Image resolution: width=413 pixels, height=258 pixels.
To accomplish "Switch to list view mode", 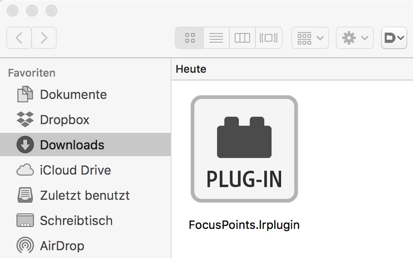I will click(x=216, y=38).
